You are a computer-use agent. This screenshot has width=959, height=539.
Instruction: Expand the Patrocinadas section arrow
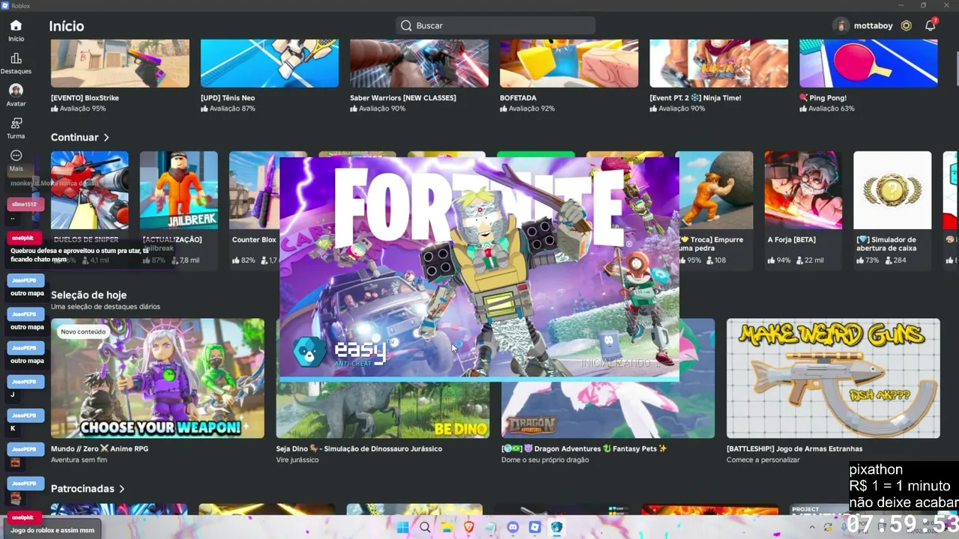[x=122, y=489]
